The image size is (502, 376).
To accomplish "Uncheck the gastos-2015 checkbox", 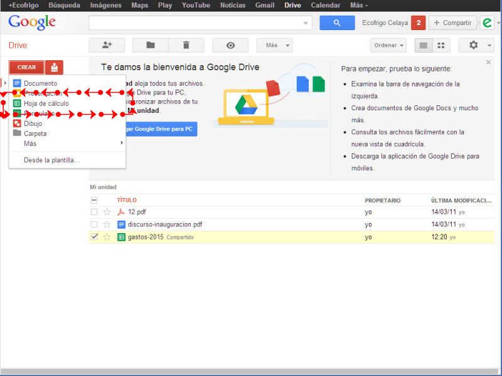I will point(94,237).
